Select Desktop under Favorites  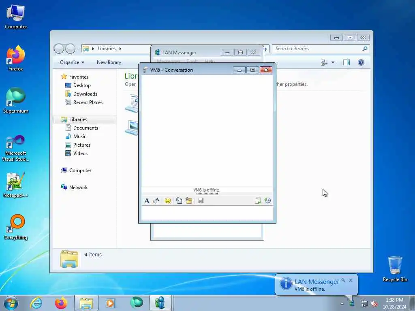82,85
